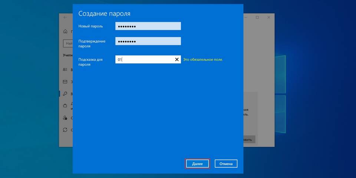Image resolution: width=356 pixels, height=178 pixels.
Task: Click the back arrow in Settings window
Action: point(65,17)
